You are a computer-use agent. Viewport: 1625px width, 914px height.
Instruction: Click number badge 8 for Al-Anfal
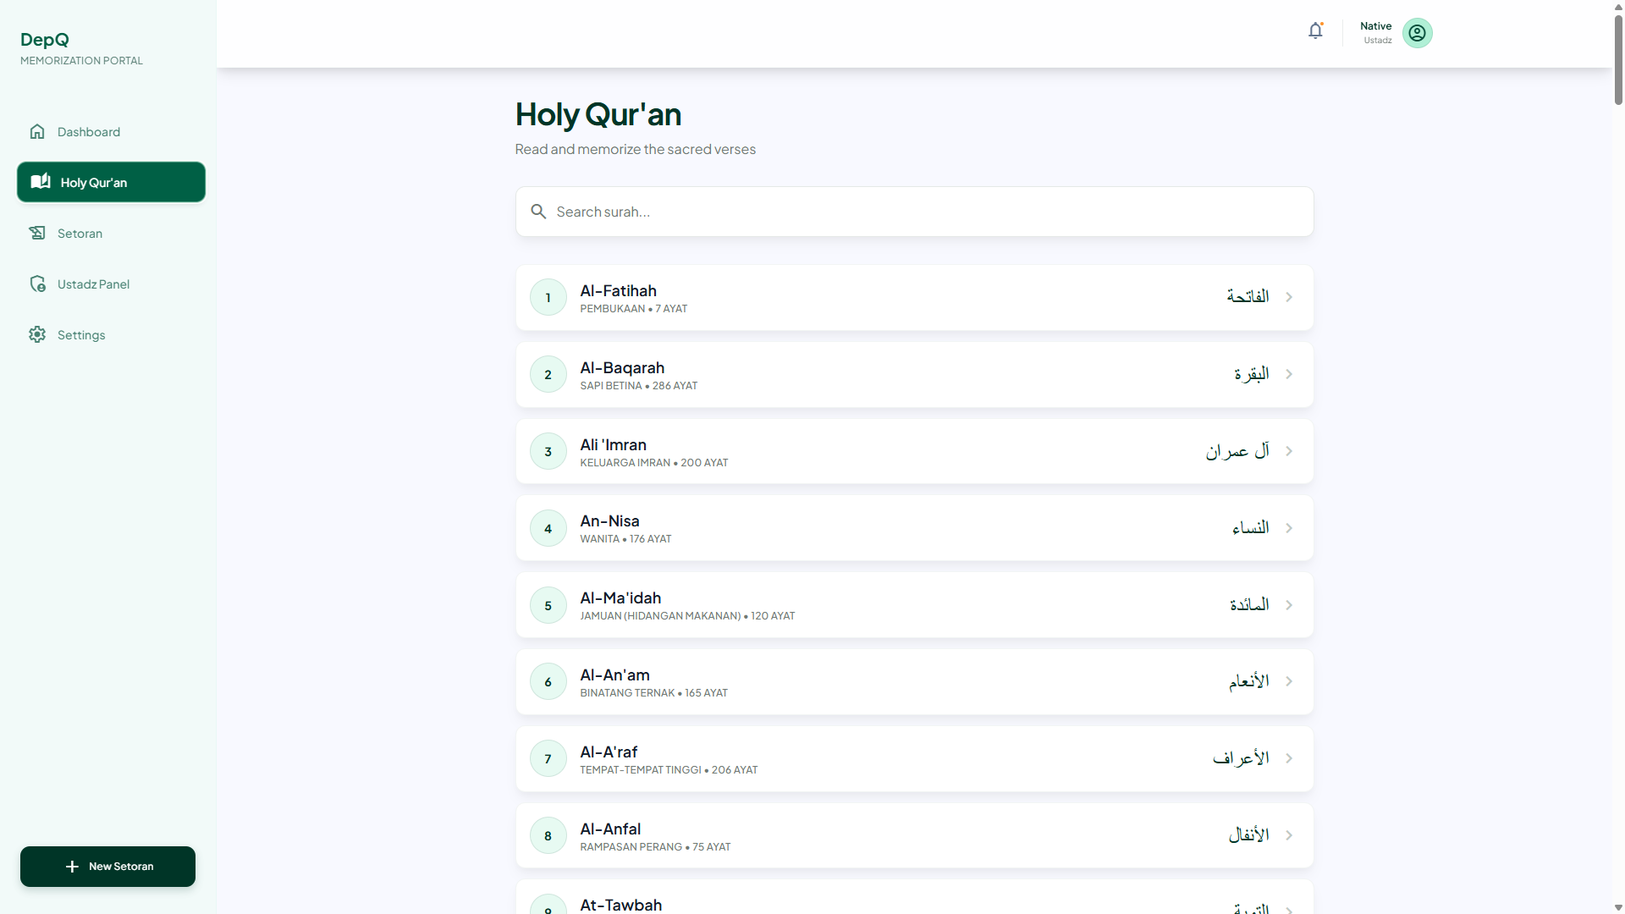click(548, 835)
